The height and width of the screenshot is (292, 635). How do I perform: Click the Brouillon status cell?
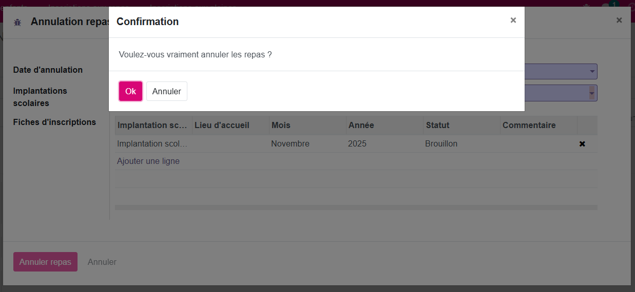441,144
